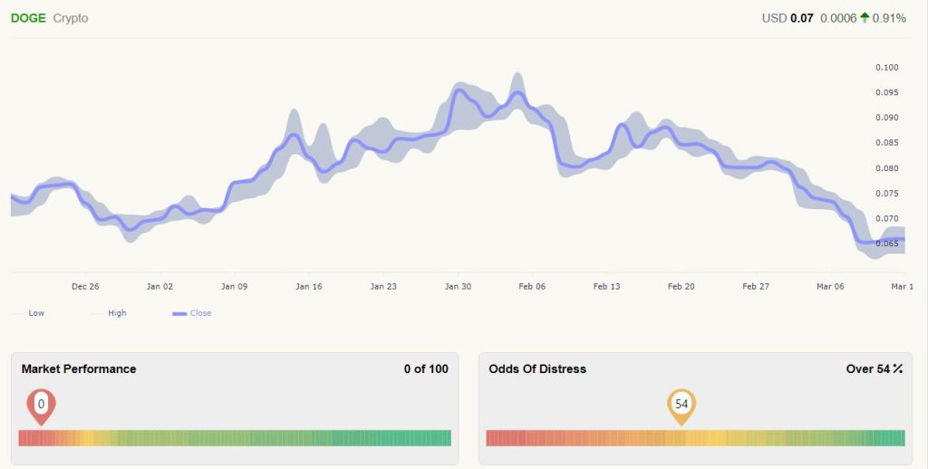Viewport: 928px width, 469px height.
Task: Click the "0 of 100" score text
Action: click(x=426, y=369)
